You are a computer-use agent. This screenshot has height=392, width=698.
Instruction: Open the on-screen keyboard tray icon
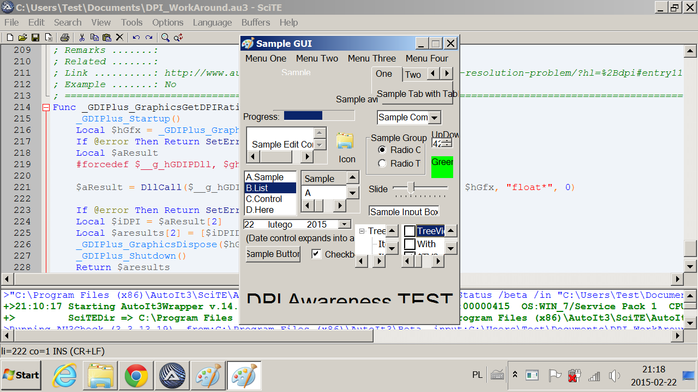(497, 375)
